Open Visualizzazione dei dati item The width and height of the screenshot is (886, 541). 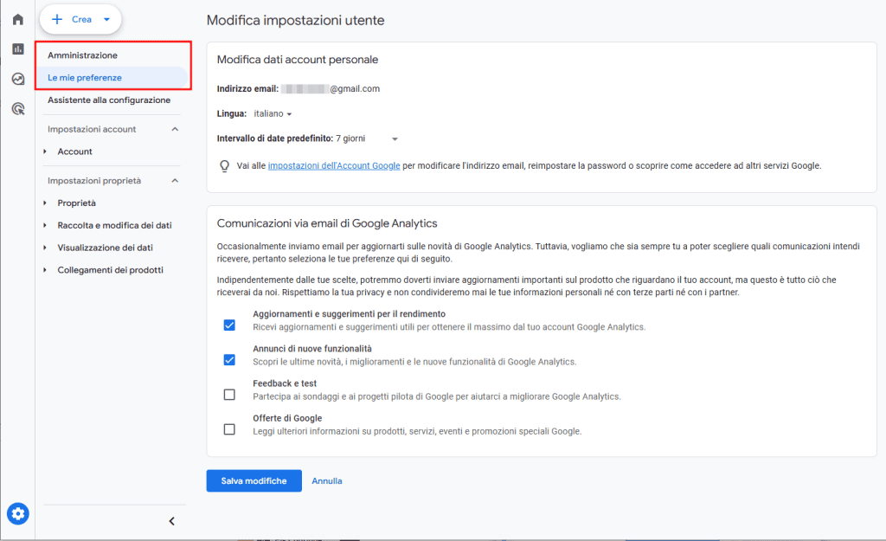coord(105,248)
